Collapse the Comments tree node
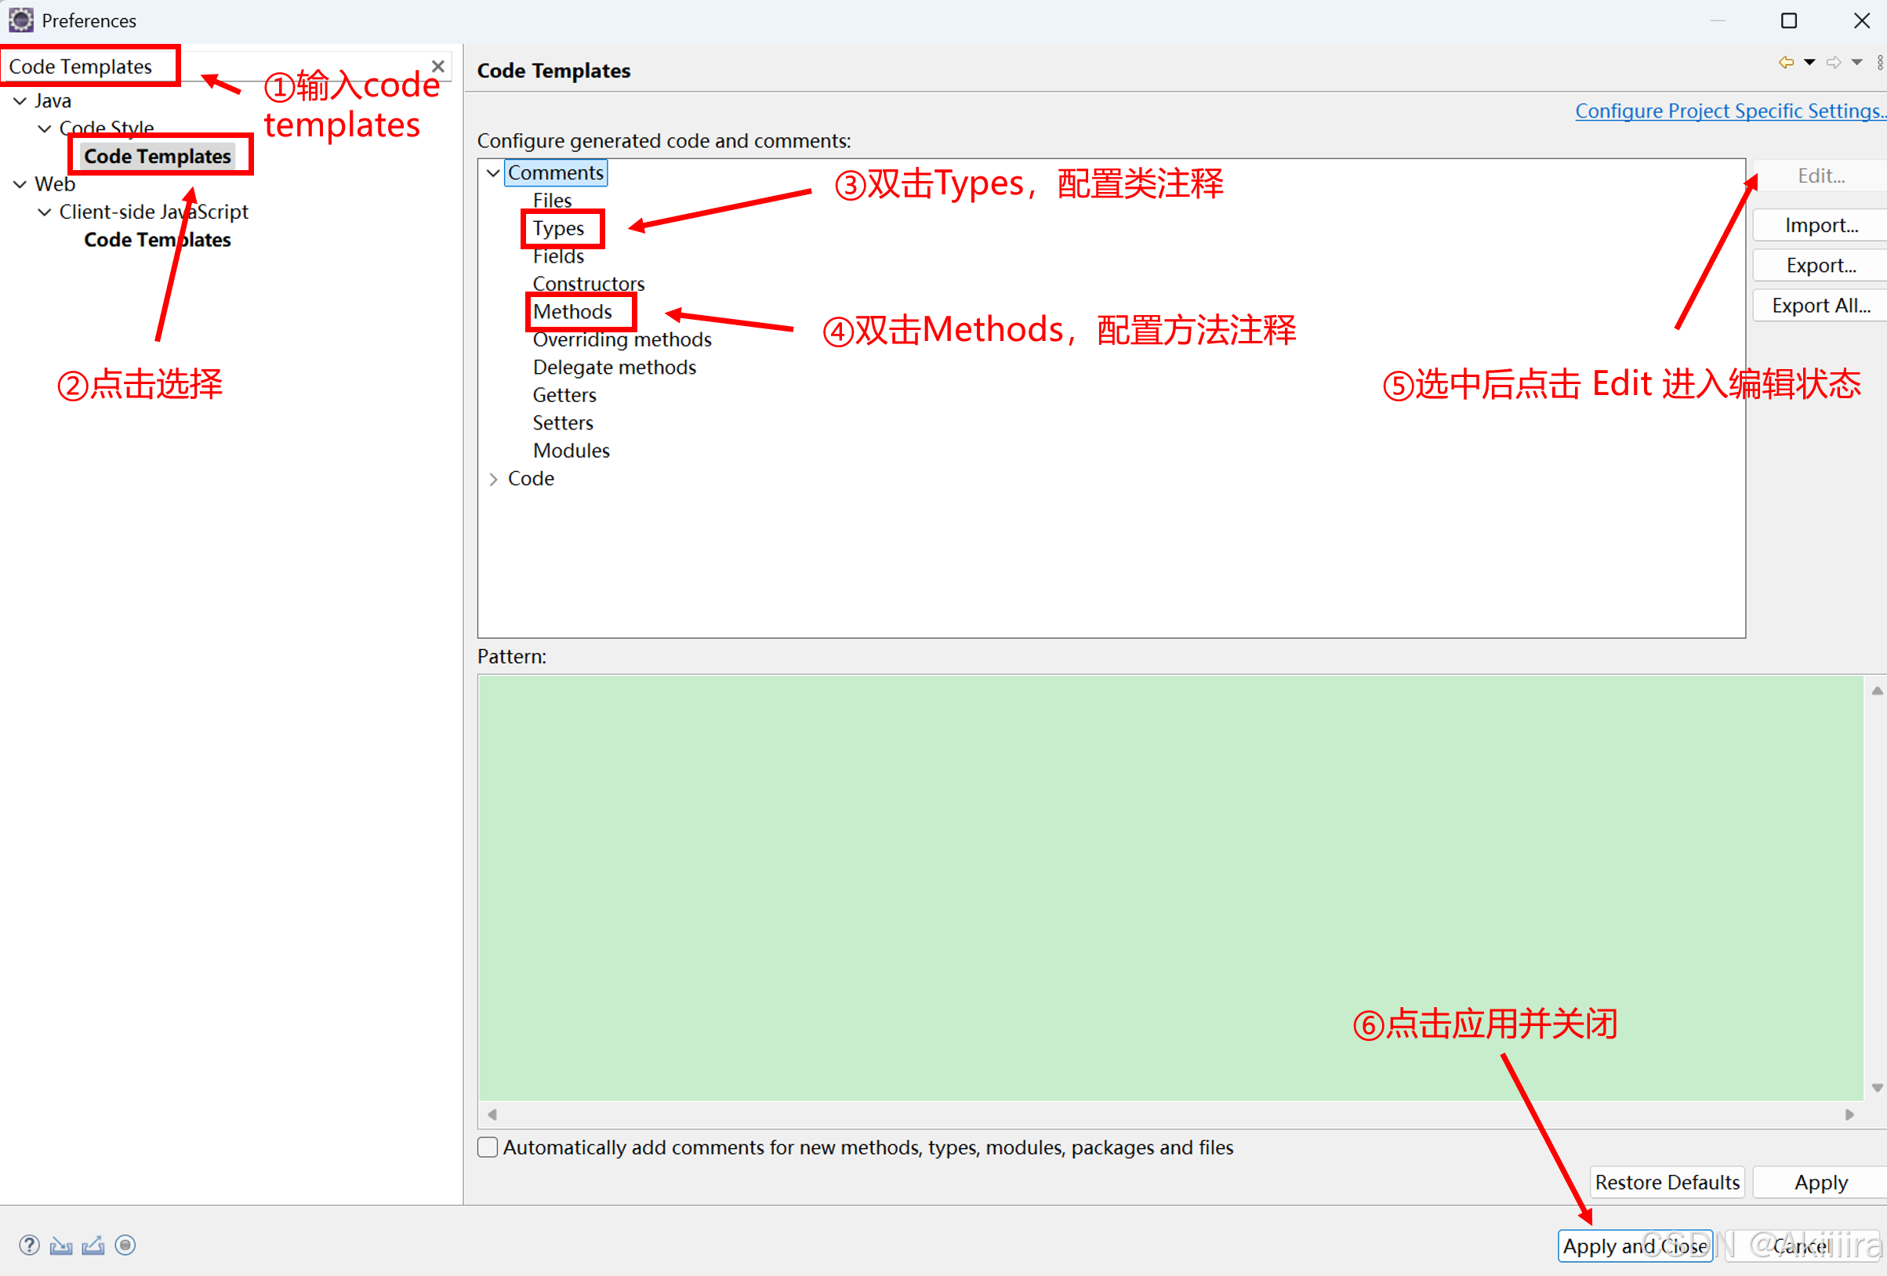1887x1276 pixels. coord(493,173)
